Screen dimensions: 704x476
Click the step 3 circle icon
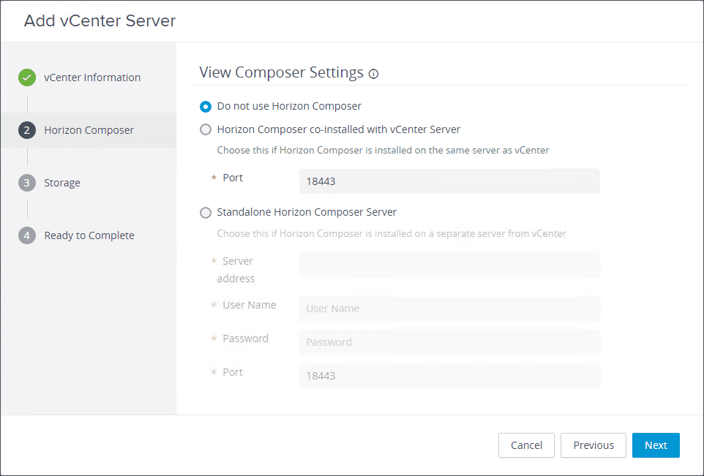27,183
